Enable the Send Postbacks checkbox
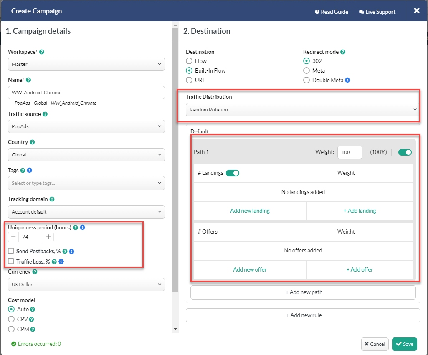The image size is (428, 355). (x=11, y=251)
